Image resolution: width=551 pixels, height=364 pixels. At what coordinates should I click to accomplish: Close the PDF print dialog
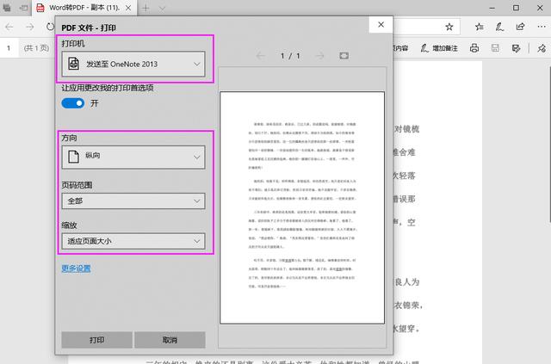[x=381, y=25]
